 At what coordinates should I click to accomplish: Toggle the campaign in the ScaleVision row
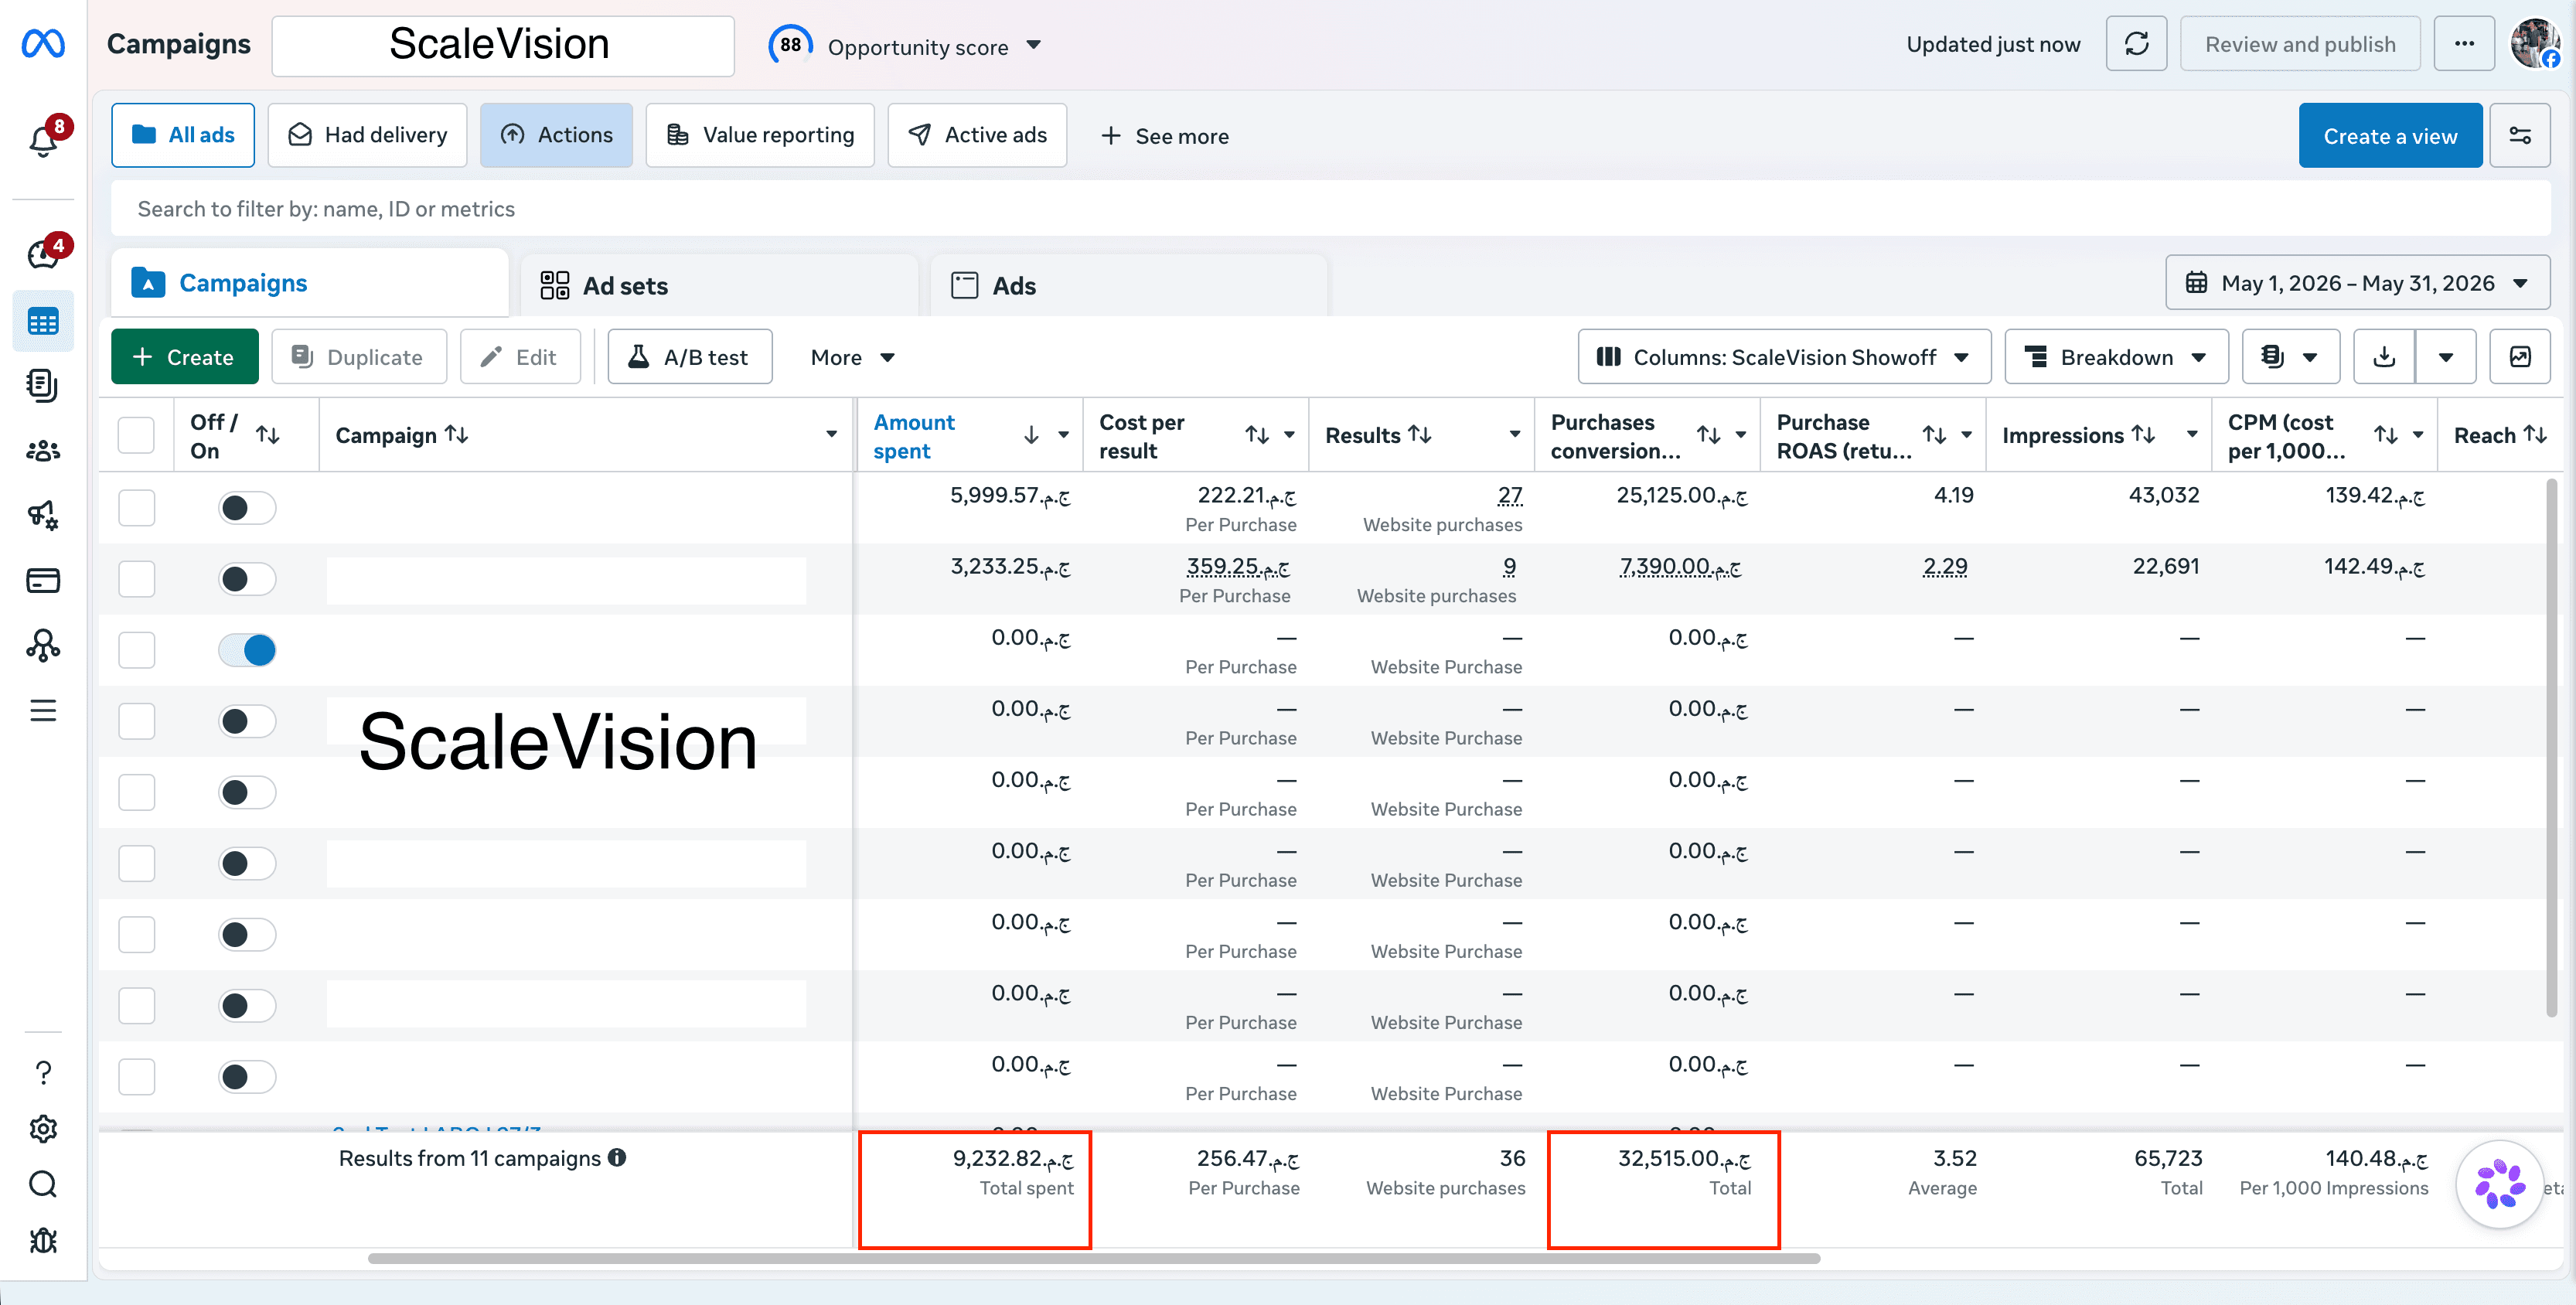click(x=246, y=721)
